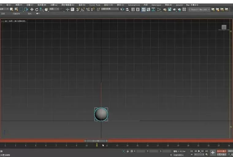Go to start frame button
233x157 pixels.
pos(192,151)
